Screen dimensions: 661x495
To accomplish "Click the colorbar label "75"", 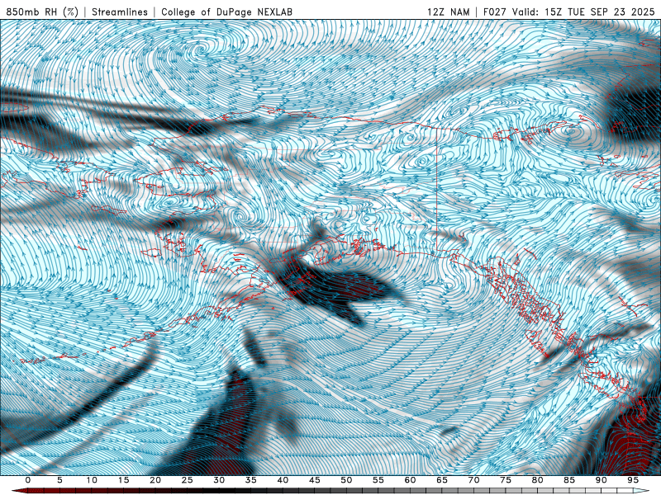I will [506, 480].
